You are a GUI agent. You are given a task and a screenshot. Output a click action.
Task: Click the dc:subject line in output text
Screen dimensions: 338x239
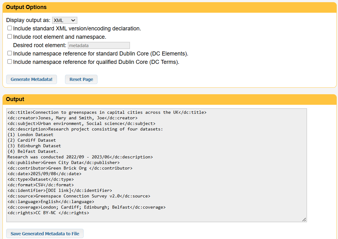pyautogui.click(x=81, y=124)
